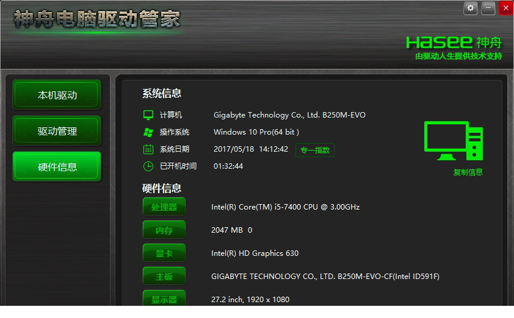Screen dimensions: 514x318
Task: Select the text Intel(R) Core(TM) i5-7400 CPU
Action: click(x=264, y=207)
